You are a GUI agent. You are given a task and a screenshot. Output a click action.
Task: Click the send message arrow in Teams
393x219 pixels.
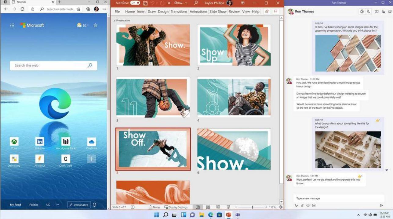point(381,206)
